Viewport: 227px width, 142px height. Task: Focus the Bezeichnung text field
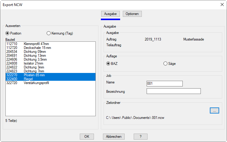(x=173, y=91)
